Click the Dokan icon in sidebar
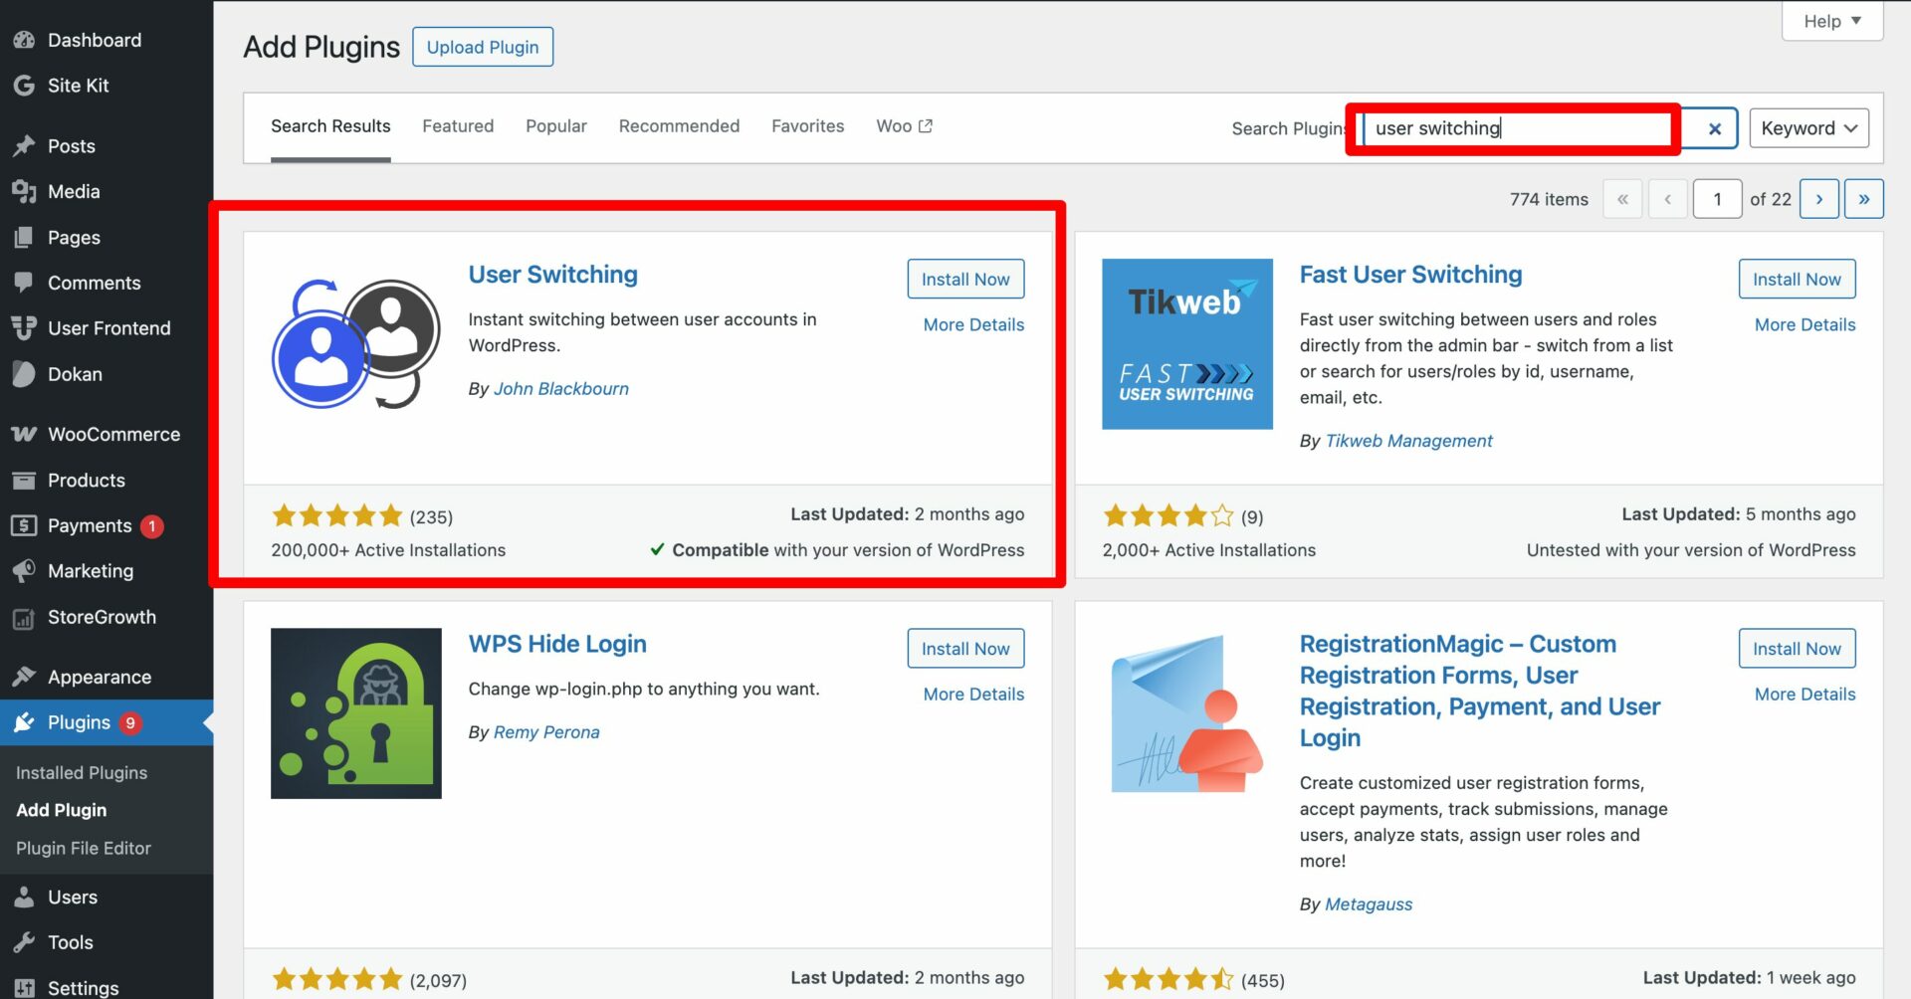The image size is (1911, 999). 24,374
